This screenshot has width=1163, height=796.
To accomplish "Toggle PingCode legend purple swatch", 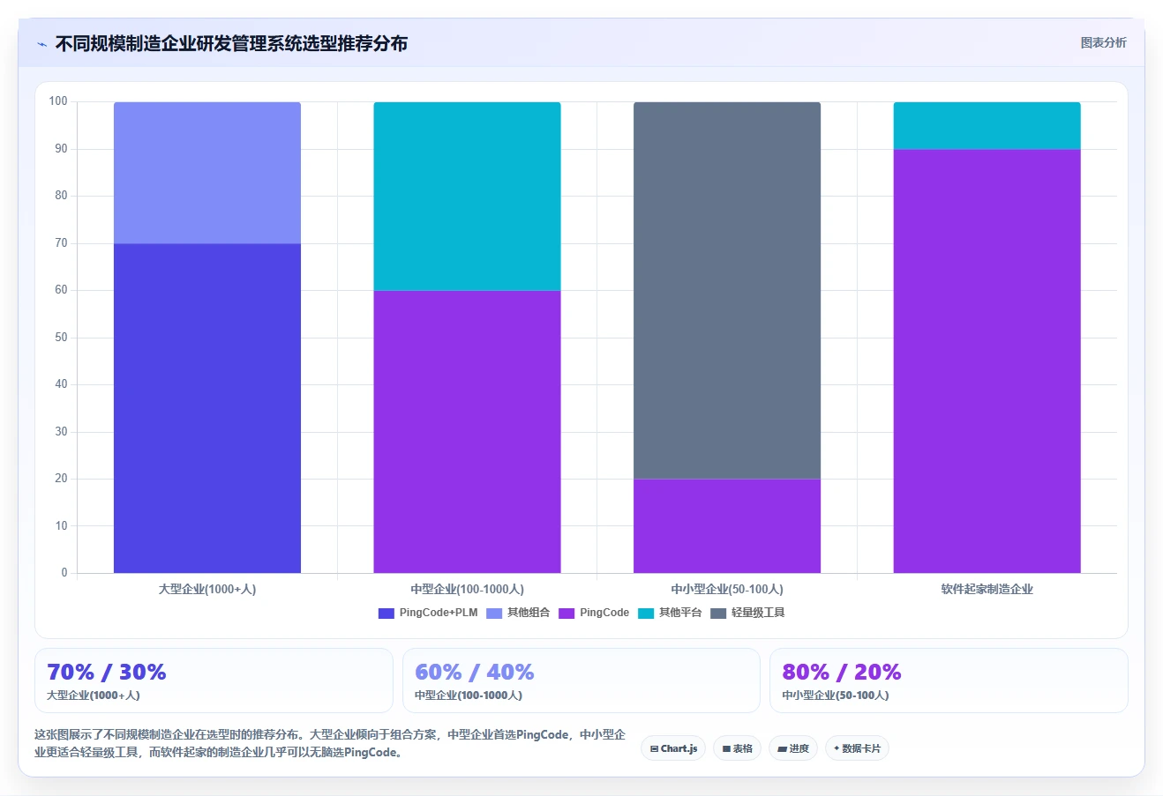I will [566, 613].
